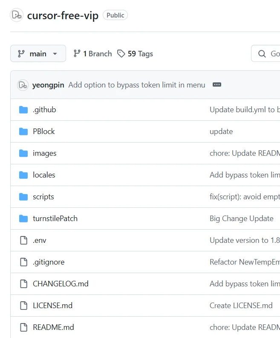Open 'Update version to 1.8' commit on .env row
The height and width of the screenshot is (338, 280).
[x=245, y=240]
